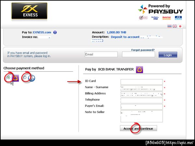Image resolution: width=195 pixels, height=146 pixels.
Task: Switch language with the Thai flag
Action: (169, 26)
